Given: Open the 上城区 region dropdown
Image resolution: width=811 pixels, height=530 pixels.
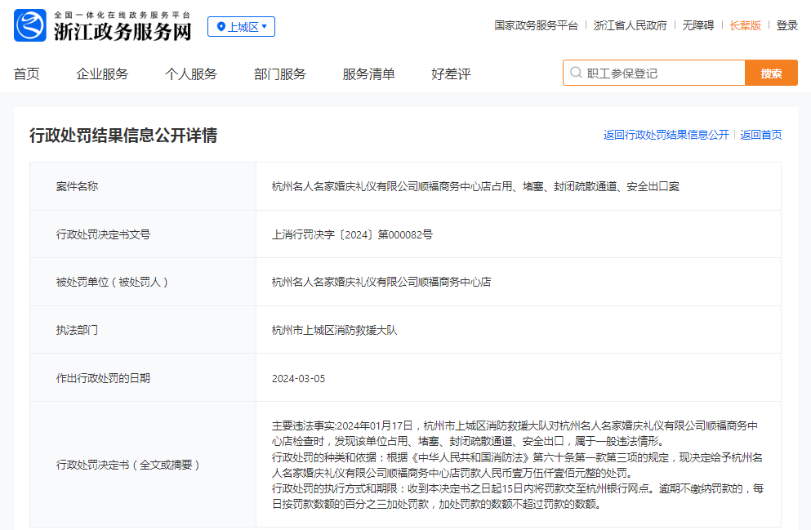Looking at the screenshot, I should pyautogui.click(x=241, y=26).
